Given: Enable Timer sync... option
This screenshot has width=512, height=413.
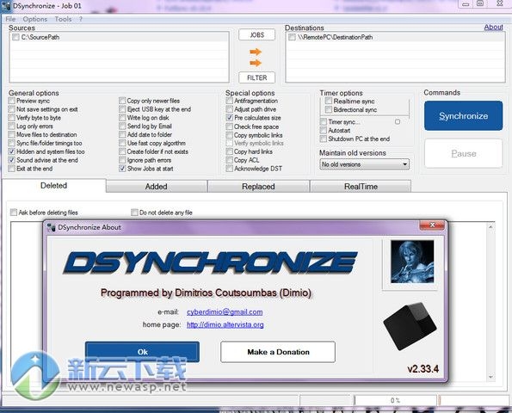Looking at the screenshot, I should [324, 122].
